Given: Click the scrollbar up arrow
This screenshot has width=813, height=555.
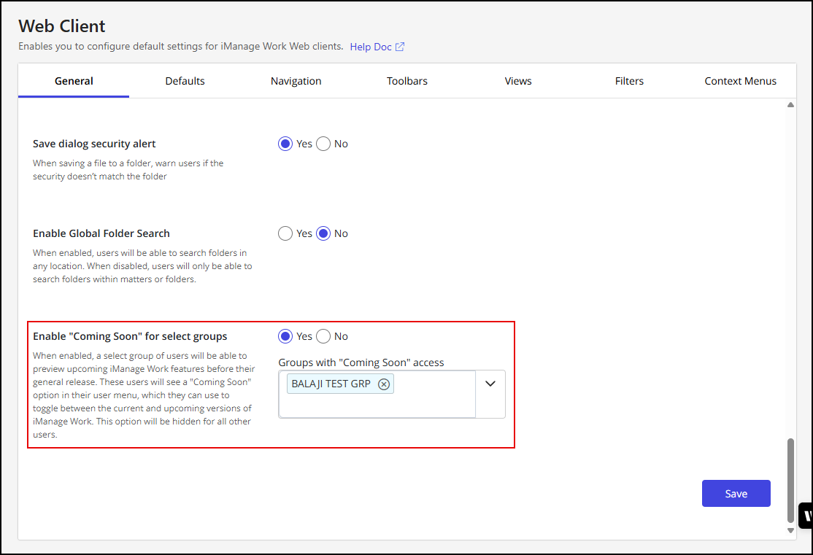Looking at the screenshot, I should [790, 106].
